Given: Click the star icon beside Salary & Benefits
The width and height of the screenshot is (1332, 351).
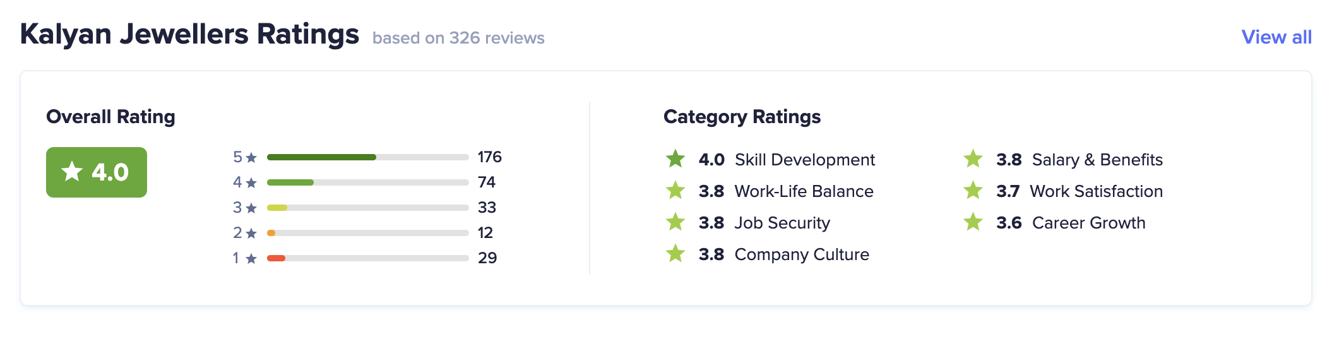Looking at the screenshot, I should (973, 159).
